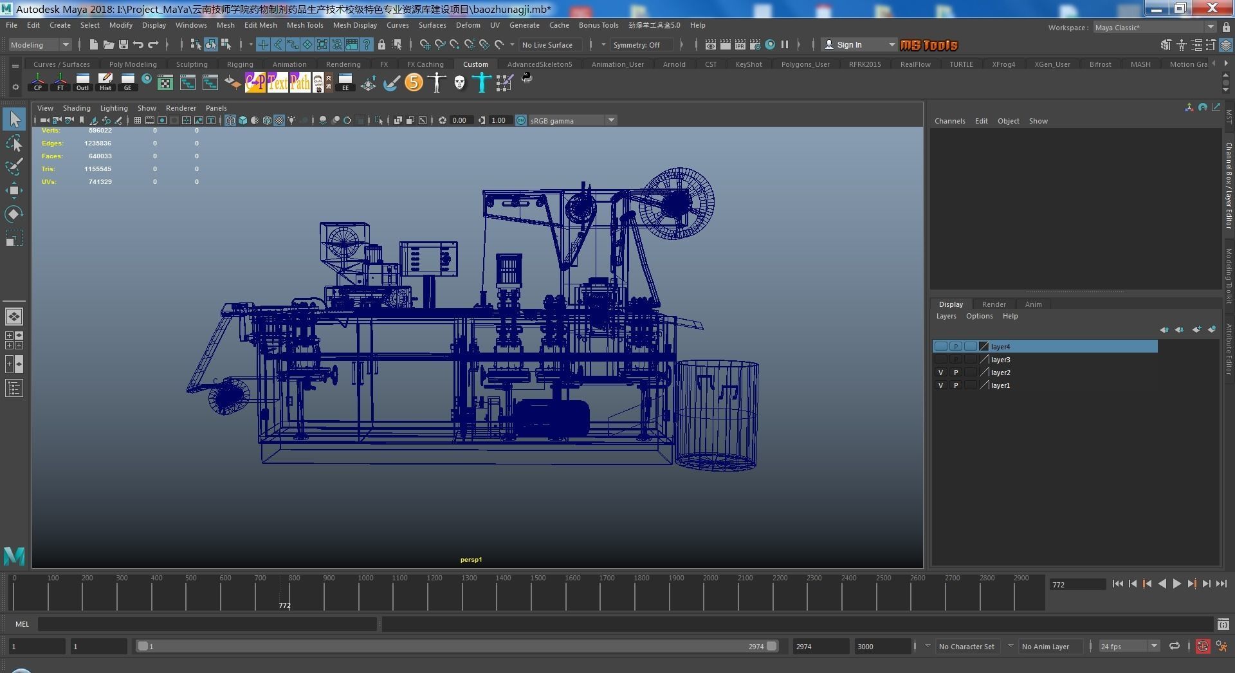Open the Mesh Tools menu
Viewport: 1235px width, 673px height.
pyautogui.click(x=304, y=25)
